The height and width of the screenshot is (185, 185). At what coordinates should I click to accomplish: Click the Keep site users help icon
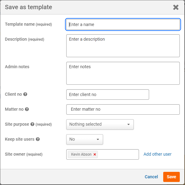coord(38,139)
